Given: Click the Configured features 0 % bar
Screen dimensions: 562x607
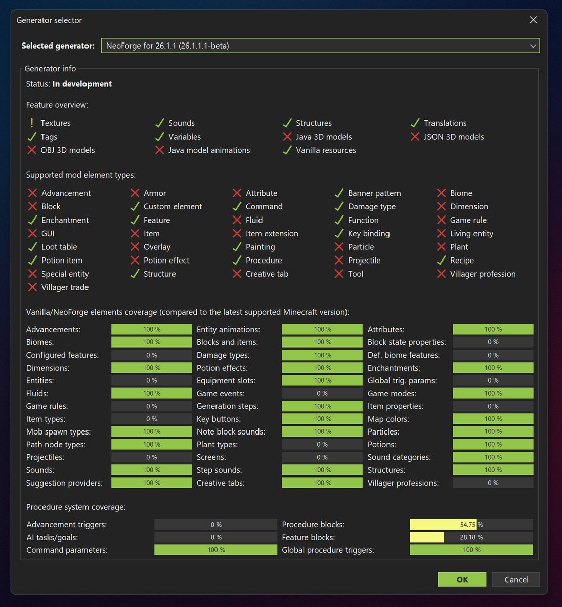Looking at the screenshot, I should pyautogui.click(x=151, y=355).
